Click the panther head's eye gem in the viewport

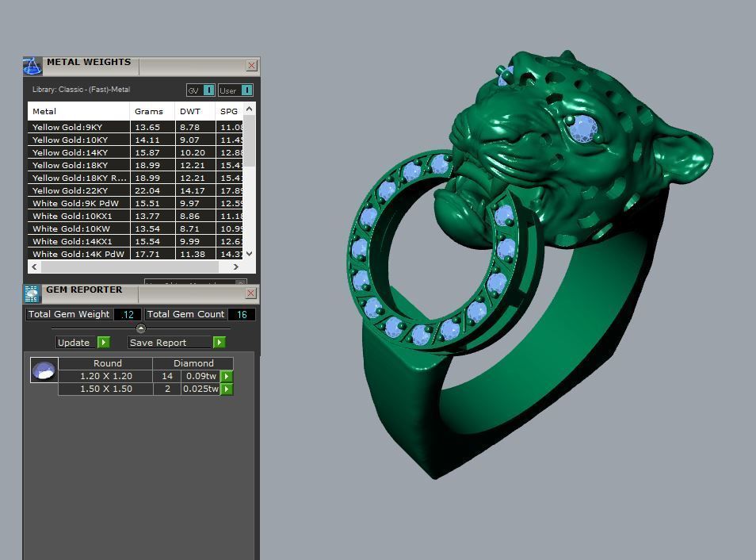coord(582,129)
